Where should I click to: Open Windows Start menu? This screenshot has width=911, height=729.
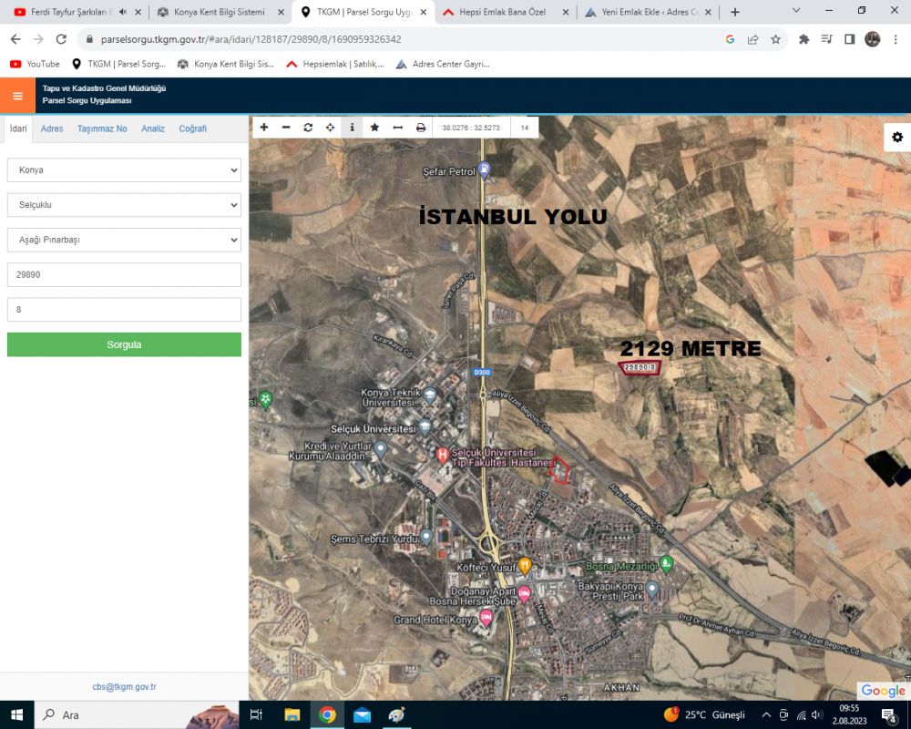coord(16,714)
